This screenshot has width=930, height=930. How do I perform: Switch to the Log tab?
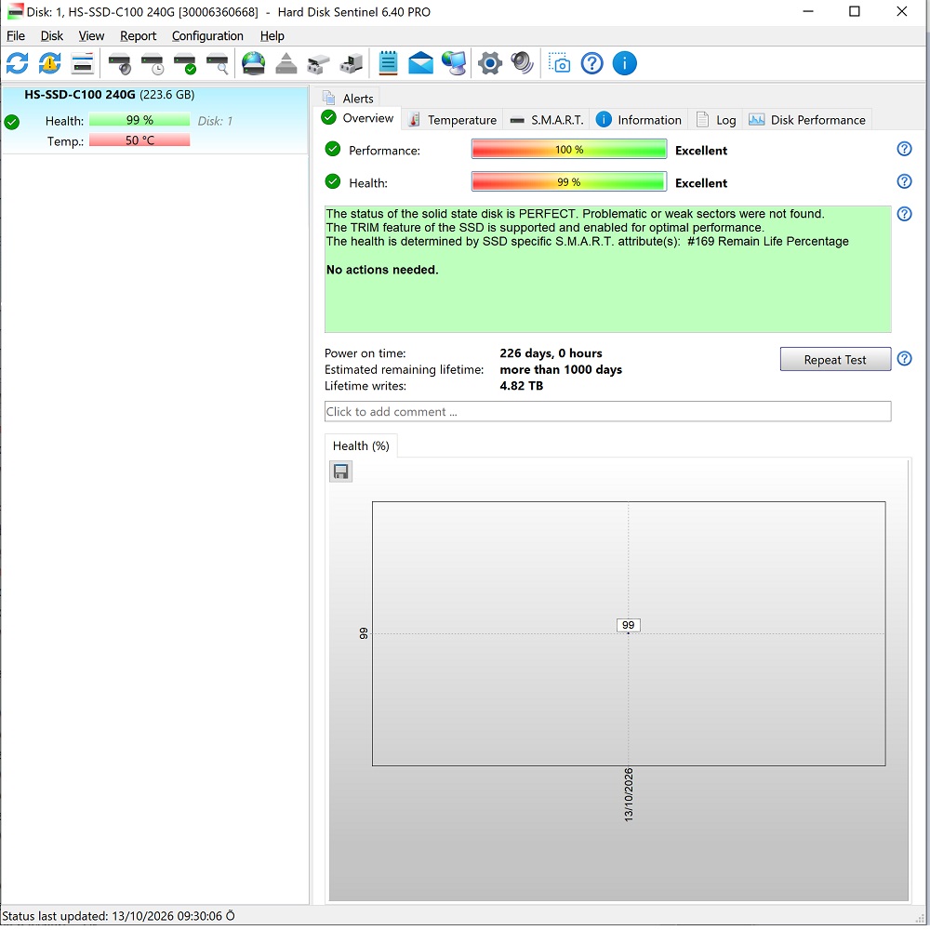tap(716, 120)
